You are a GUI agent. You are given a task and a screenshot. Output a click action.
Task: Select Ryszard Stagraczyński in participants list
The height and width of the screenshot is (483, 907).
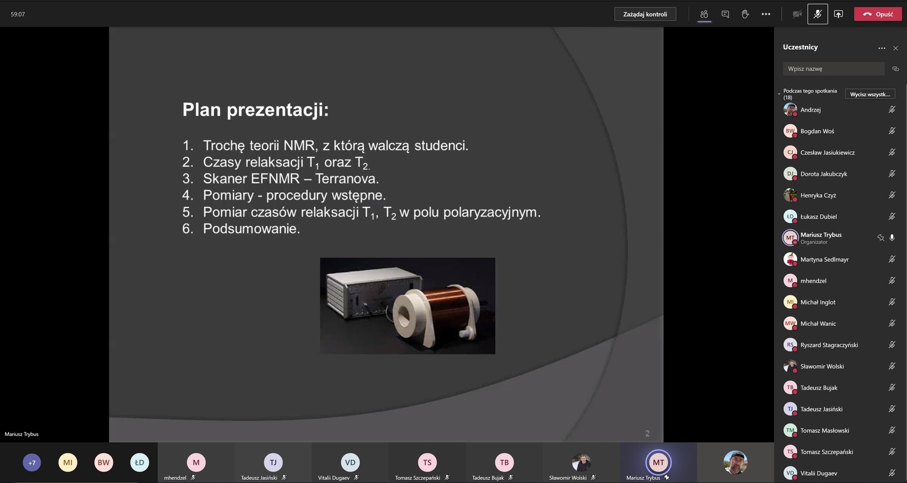829,345
